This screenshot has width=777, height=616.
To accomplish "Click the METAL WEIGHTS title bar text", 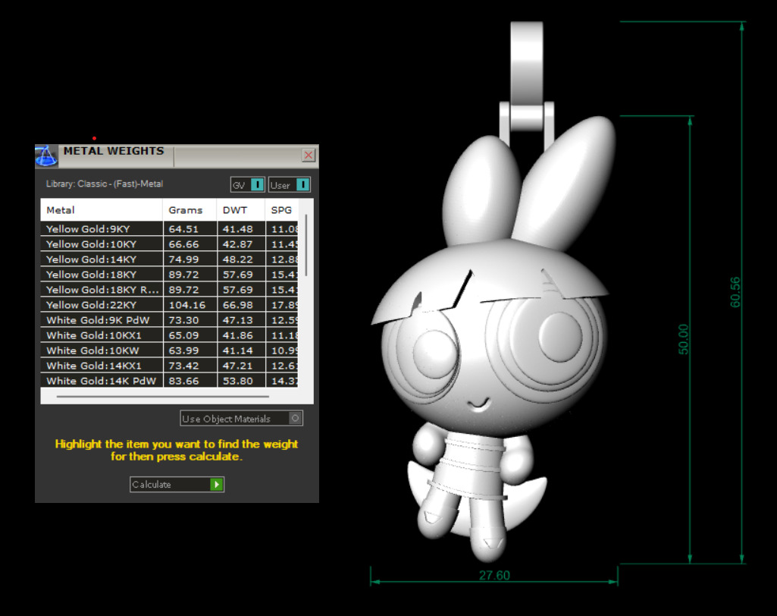I will click(114, 151).
